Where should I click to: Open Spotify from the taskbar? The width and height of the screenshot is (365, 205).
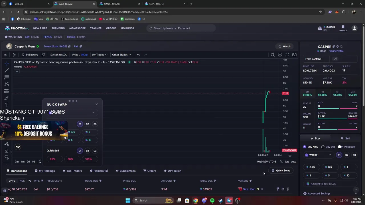pos(212,200)
